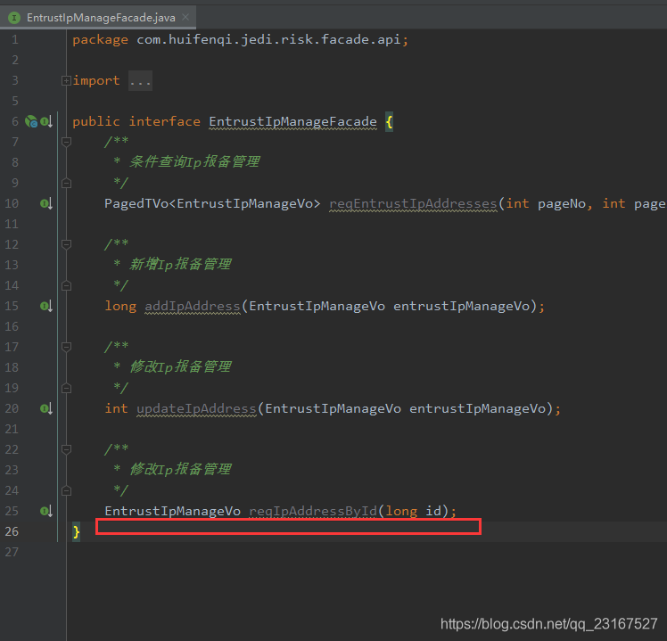Place cursor in empty line 26 red box
The width and height of the screenshot is (667, 641).
coord(288,527)
